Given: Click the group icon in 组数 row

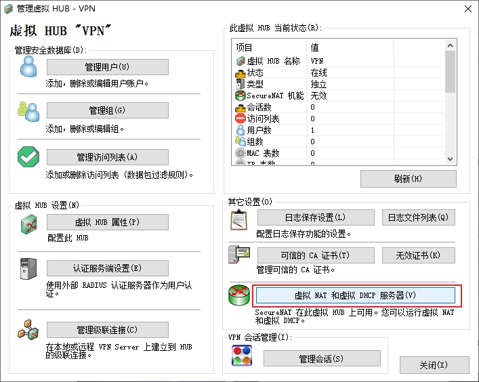Looking at the screenshot, I should [241, 142].
